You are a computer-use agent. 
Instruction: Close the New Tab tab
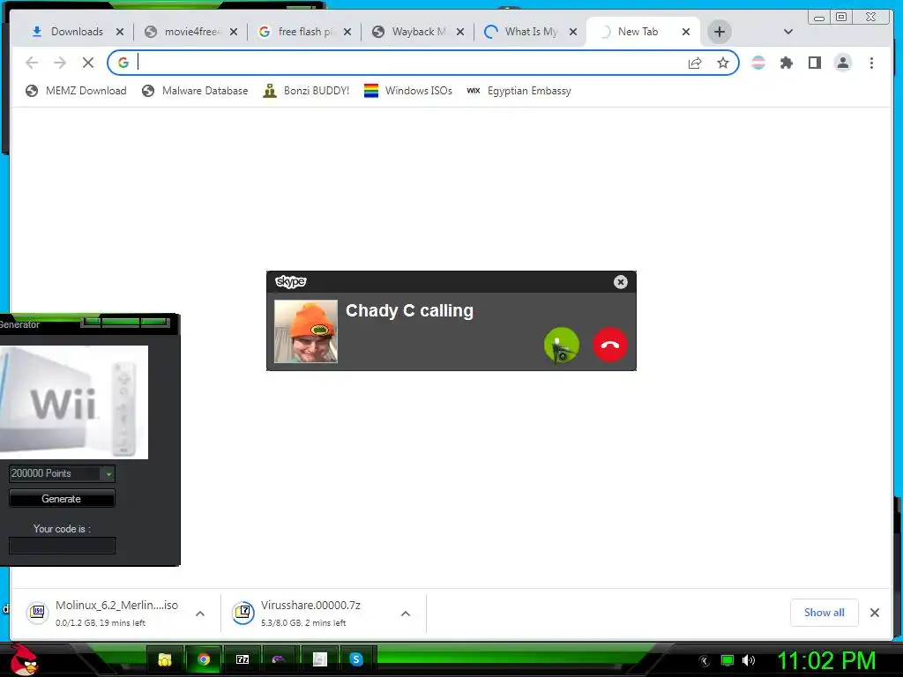point(686,32)
